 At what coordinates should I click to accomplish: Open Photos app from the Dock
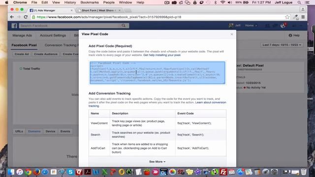tap(172, 172)
